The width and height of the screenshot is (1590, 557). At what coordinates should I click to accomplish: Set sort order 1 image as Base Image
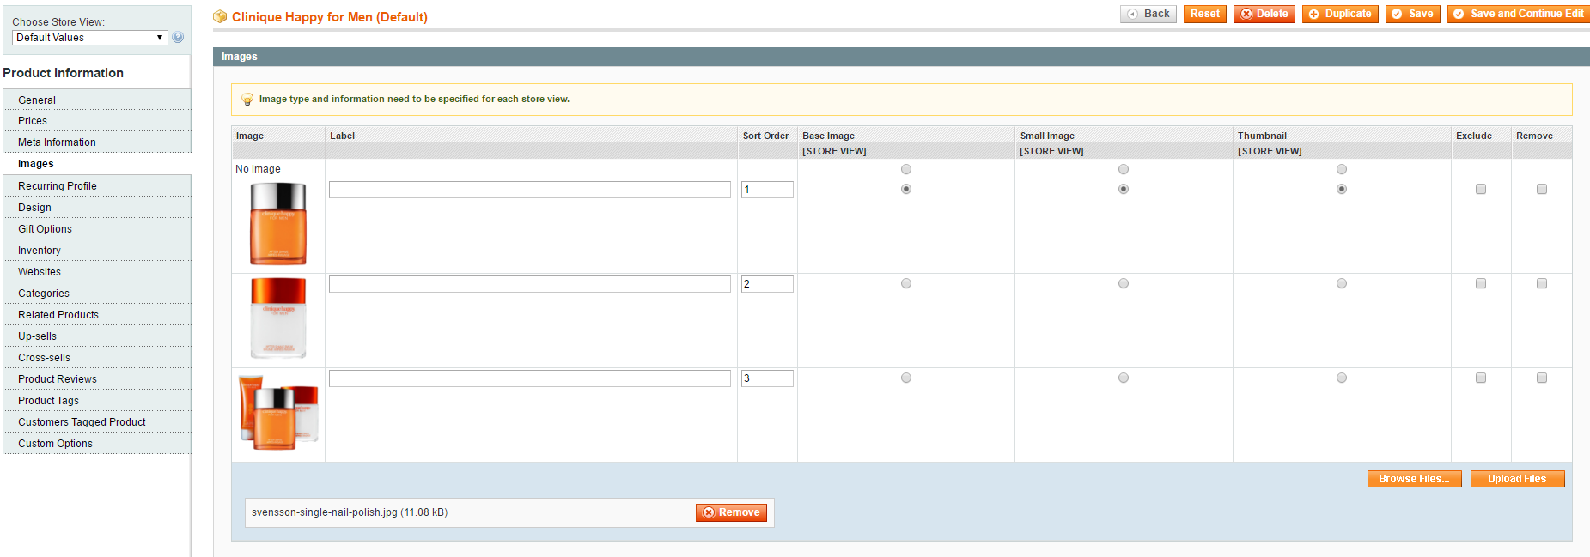click(906, 189)
